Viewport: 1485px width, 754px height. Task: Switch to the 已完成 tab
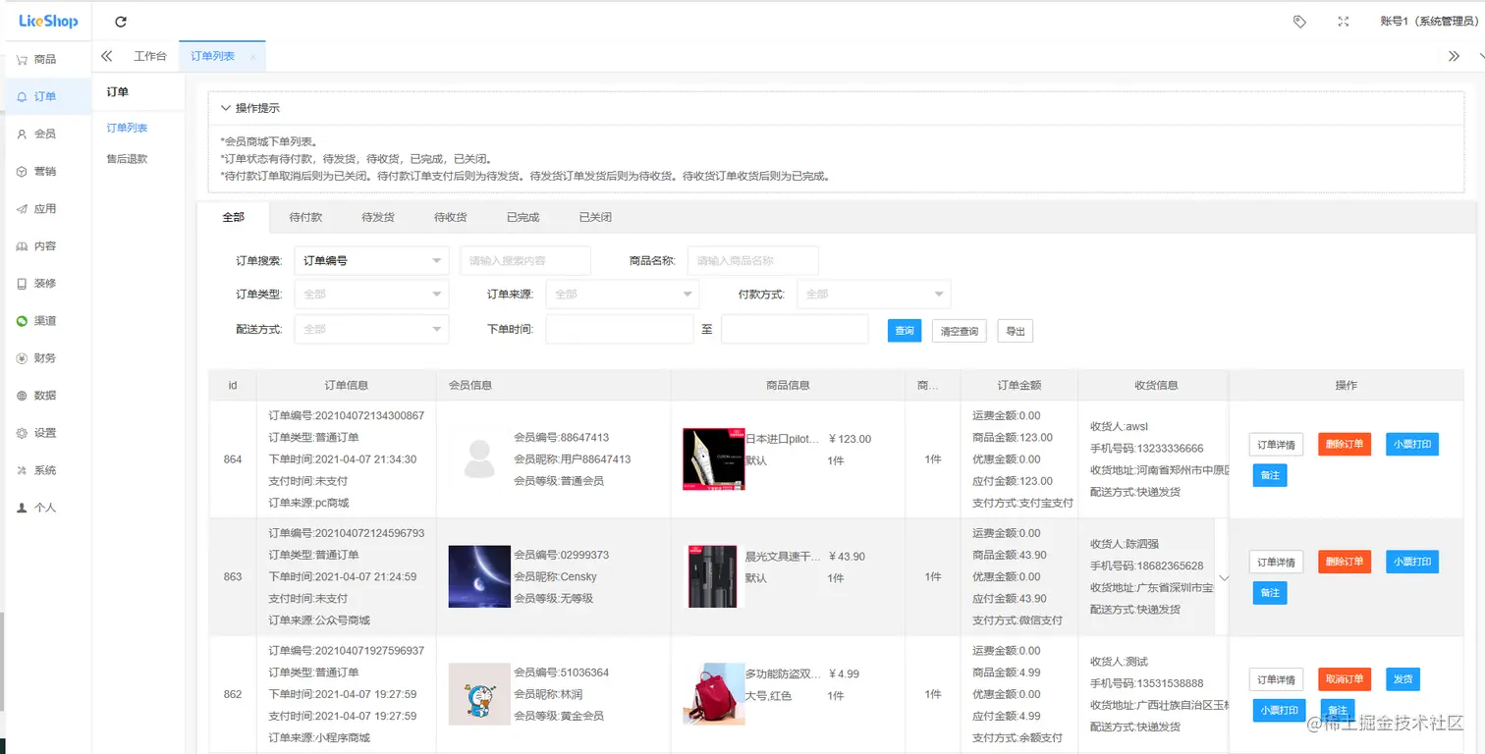523,217
